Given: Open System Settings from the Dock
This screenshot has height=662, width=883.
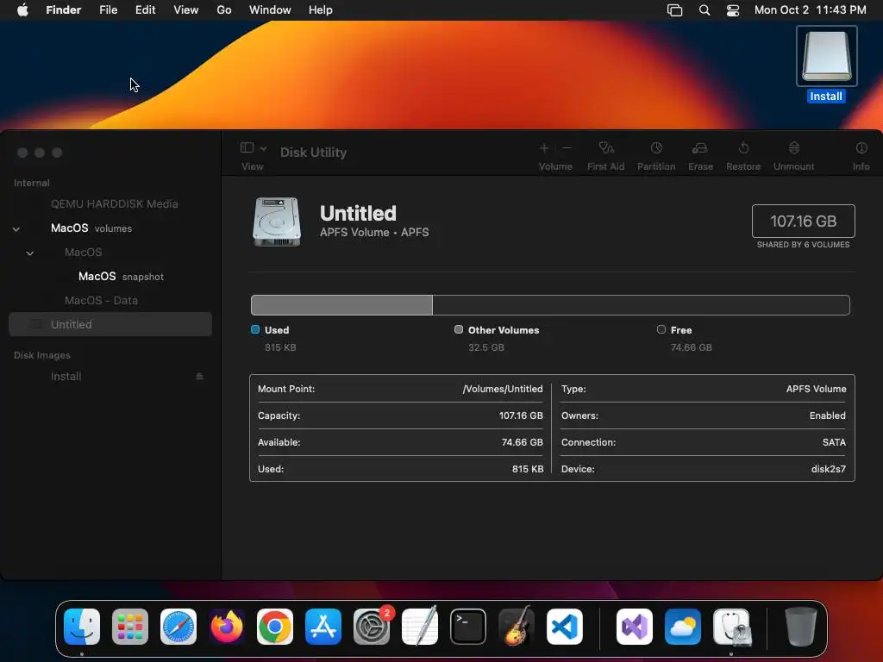Looking at the screenshot, I should (372, 627).
